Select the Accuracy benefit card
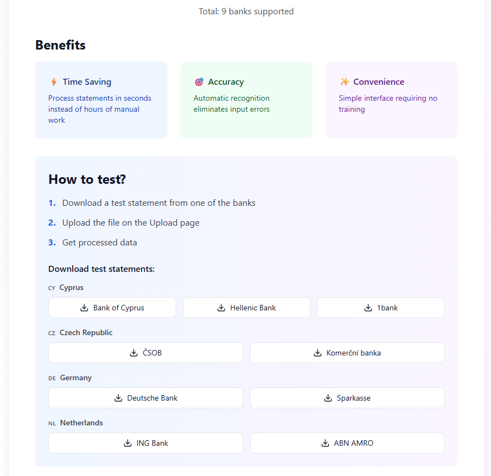Image resolution: width=491 pixels, height=476 pixels. 246,100
